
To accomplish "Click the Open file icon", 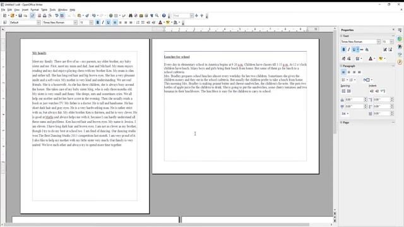I will point(12,16).
